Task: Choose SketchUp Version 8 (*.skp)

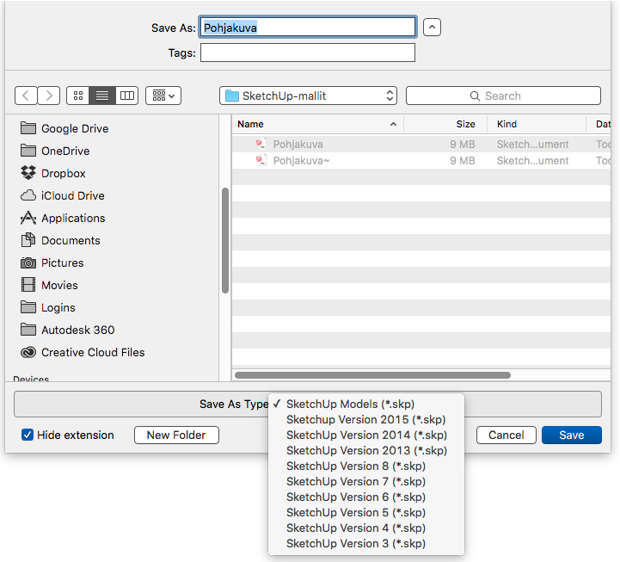Action: (366, 466)
